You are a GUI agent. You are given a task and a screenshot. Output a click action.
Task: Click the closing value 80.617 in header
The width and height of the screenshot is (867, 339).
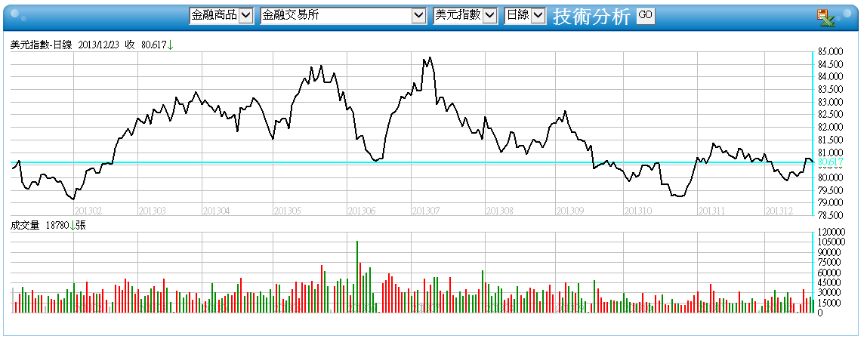click(x=154, y=45)
